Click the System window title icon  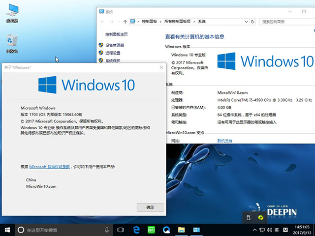point(101,12)
